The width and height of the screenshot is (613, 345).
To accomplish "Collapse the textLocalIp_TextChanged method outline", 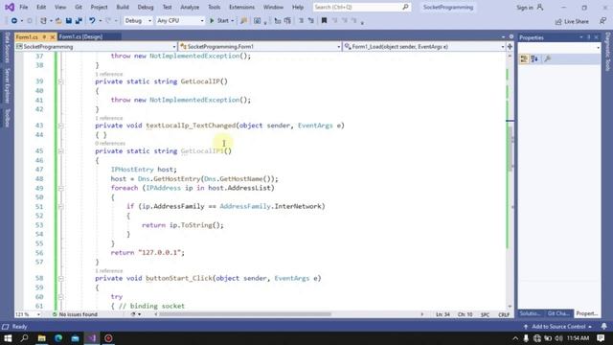I will 60,126.
